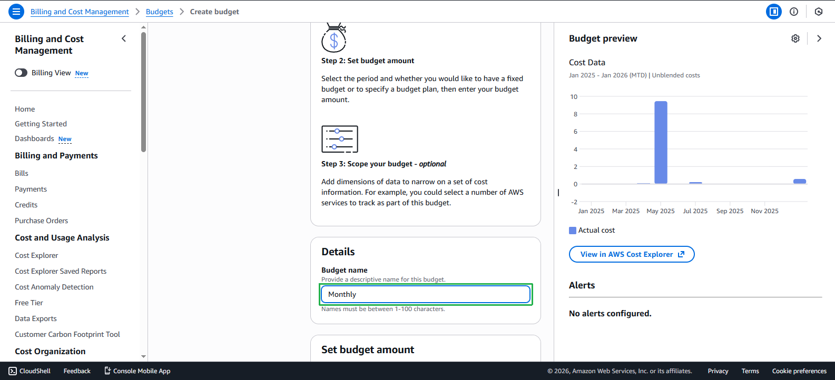Collapse Billing and Cost Management sidebar
835x380 pixels.
pos(124,38)
